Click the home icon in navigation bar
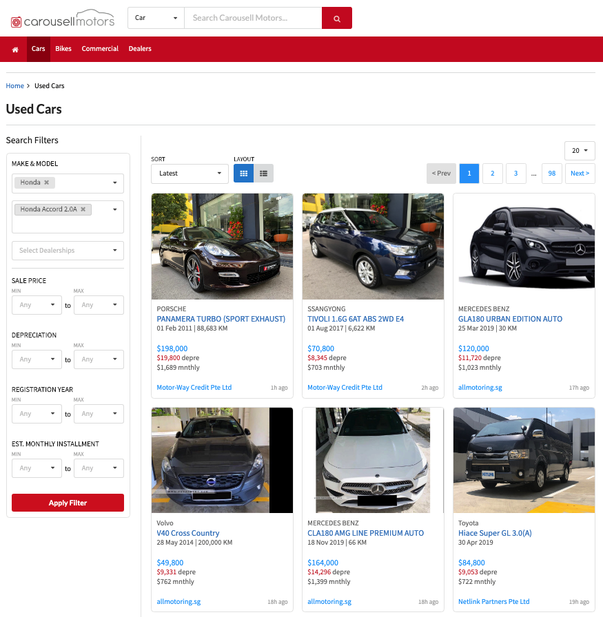This screenshot has height=617, width=603. coord(15,49)
